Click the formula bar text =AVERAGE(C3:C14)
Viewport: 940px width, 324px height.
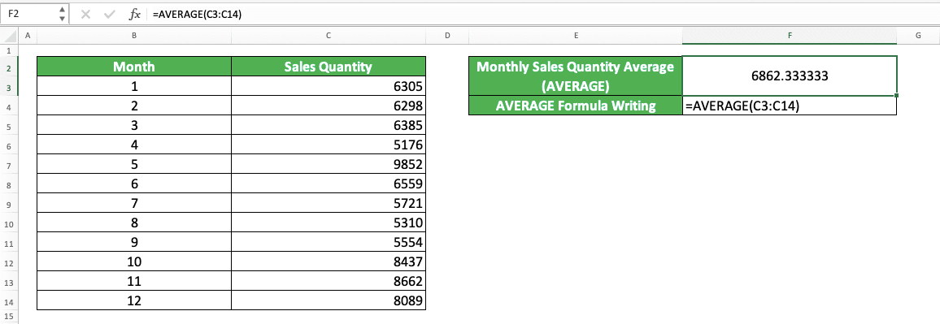point(197,15)
